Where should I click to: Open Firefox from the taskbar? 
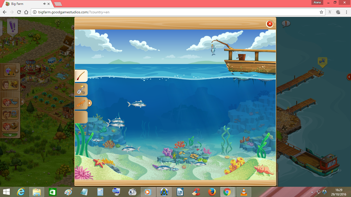[212, 192]
